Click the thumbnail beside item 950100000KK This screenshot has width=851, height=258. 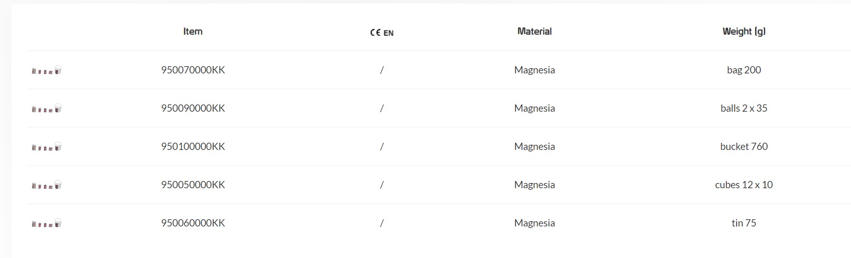tap(47, 147)
